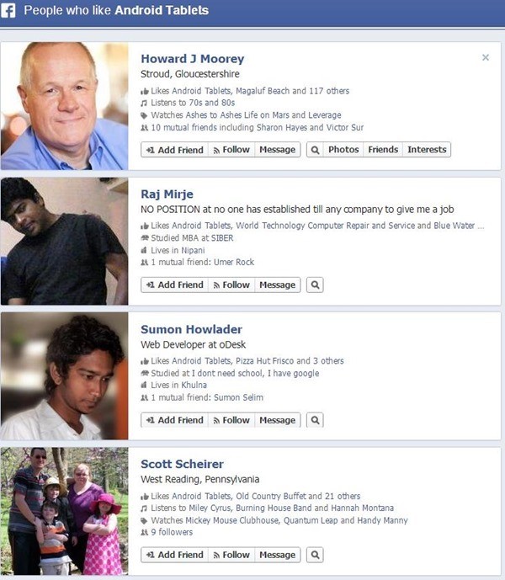Image resolution: width=505 pixels, height=580 pixels.
Task: Select the search icon for Sumon Howlader
Action: (x=315, y=420)
